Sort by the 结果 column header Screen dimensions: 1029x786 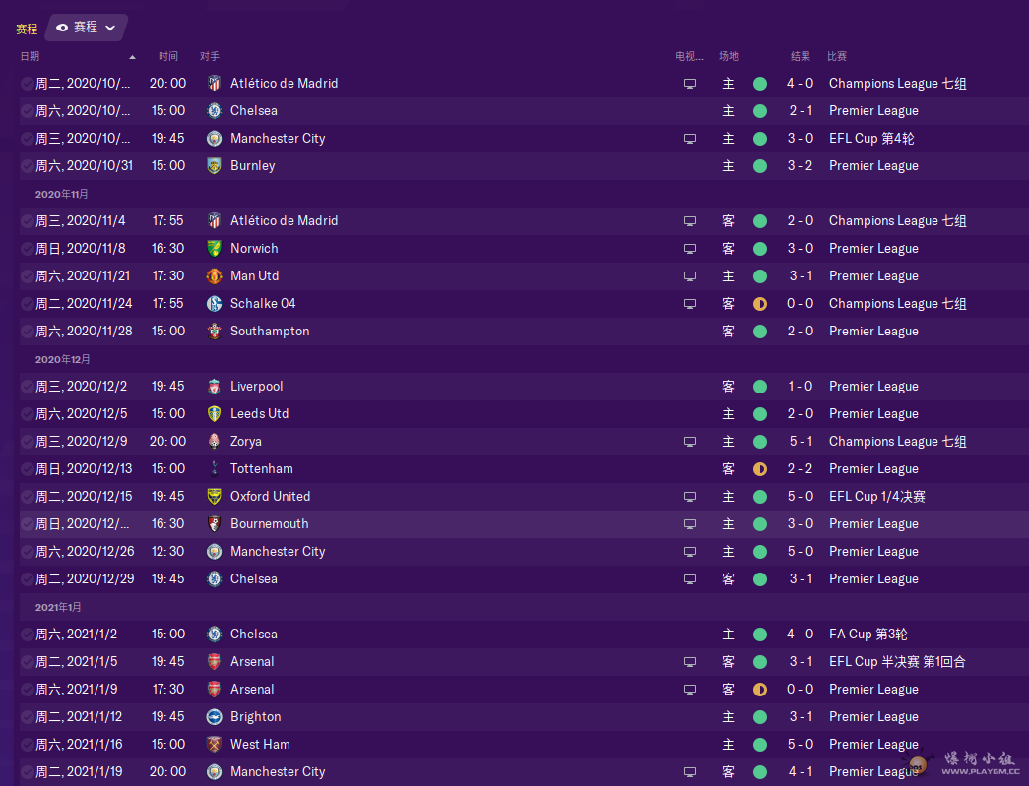click(x=800, y=56)
